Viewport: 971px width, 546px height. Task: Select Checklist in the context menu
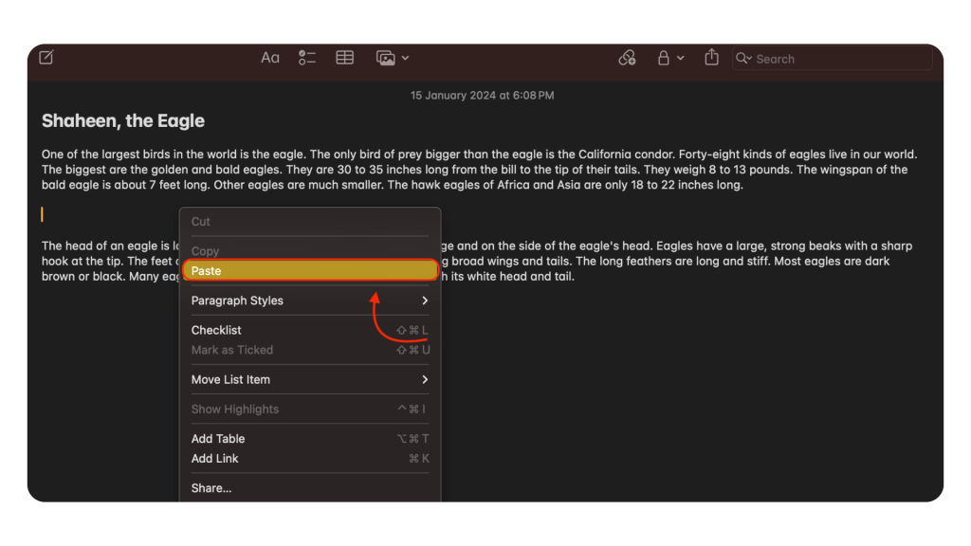point(216,330)
